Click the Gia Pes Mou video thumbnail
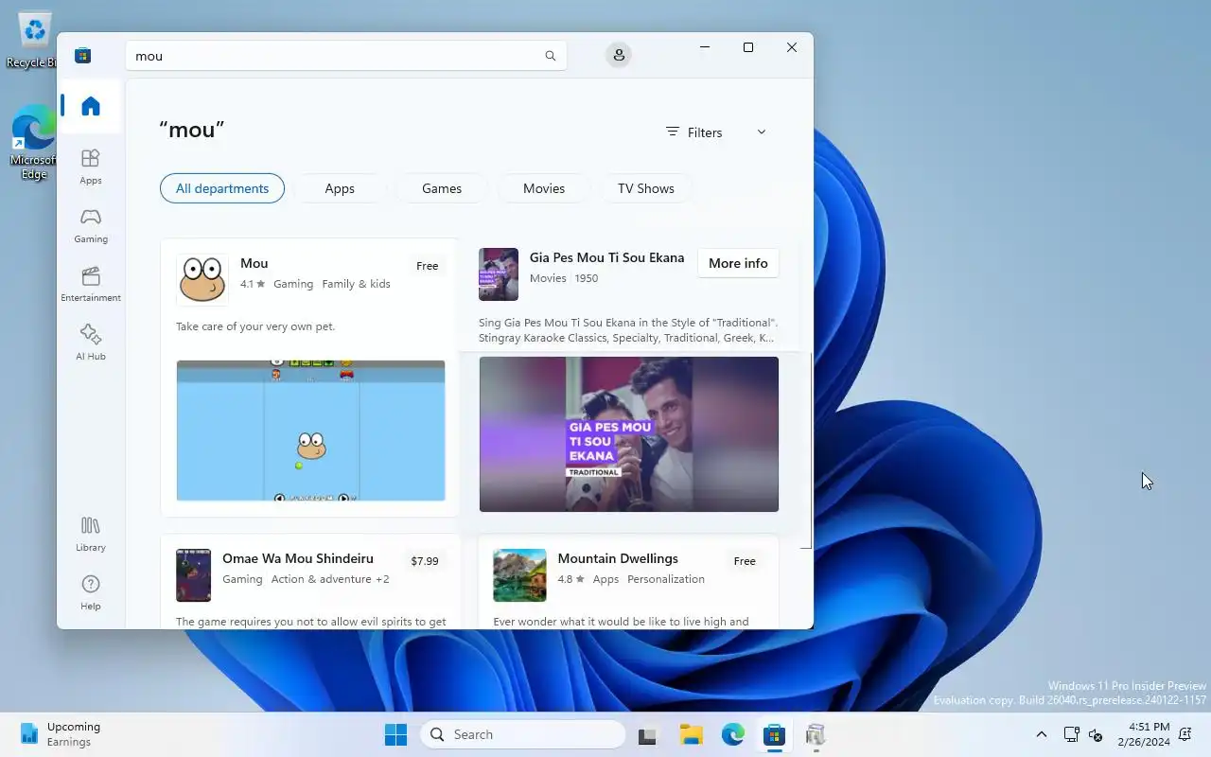Image resolution: width=1211 pixels, height=757 pixels. coord(629,434)
